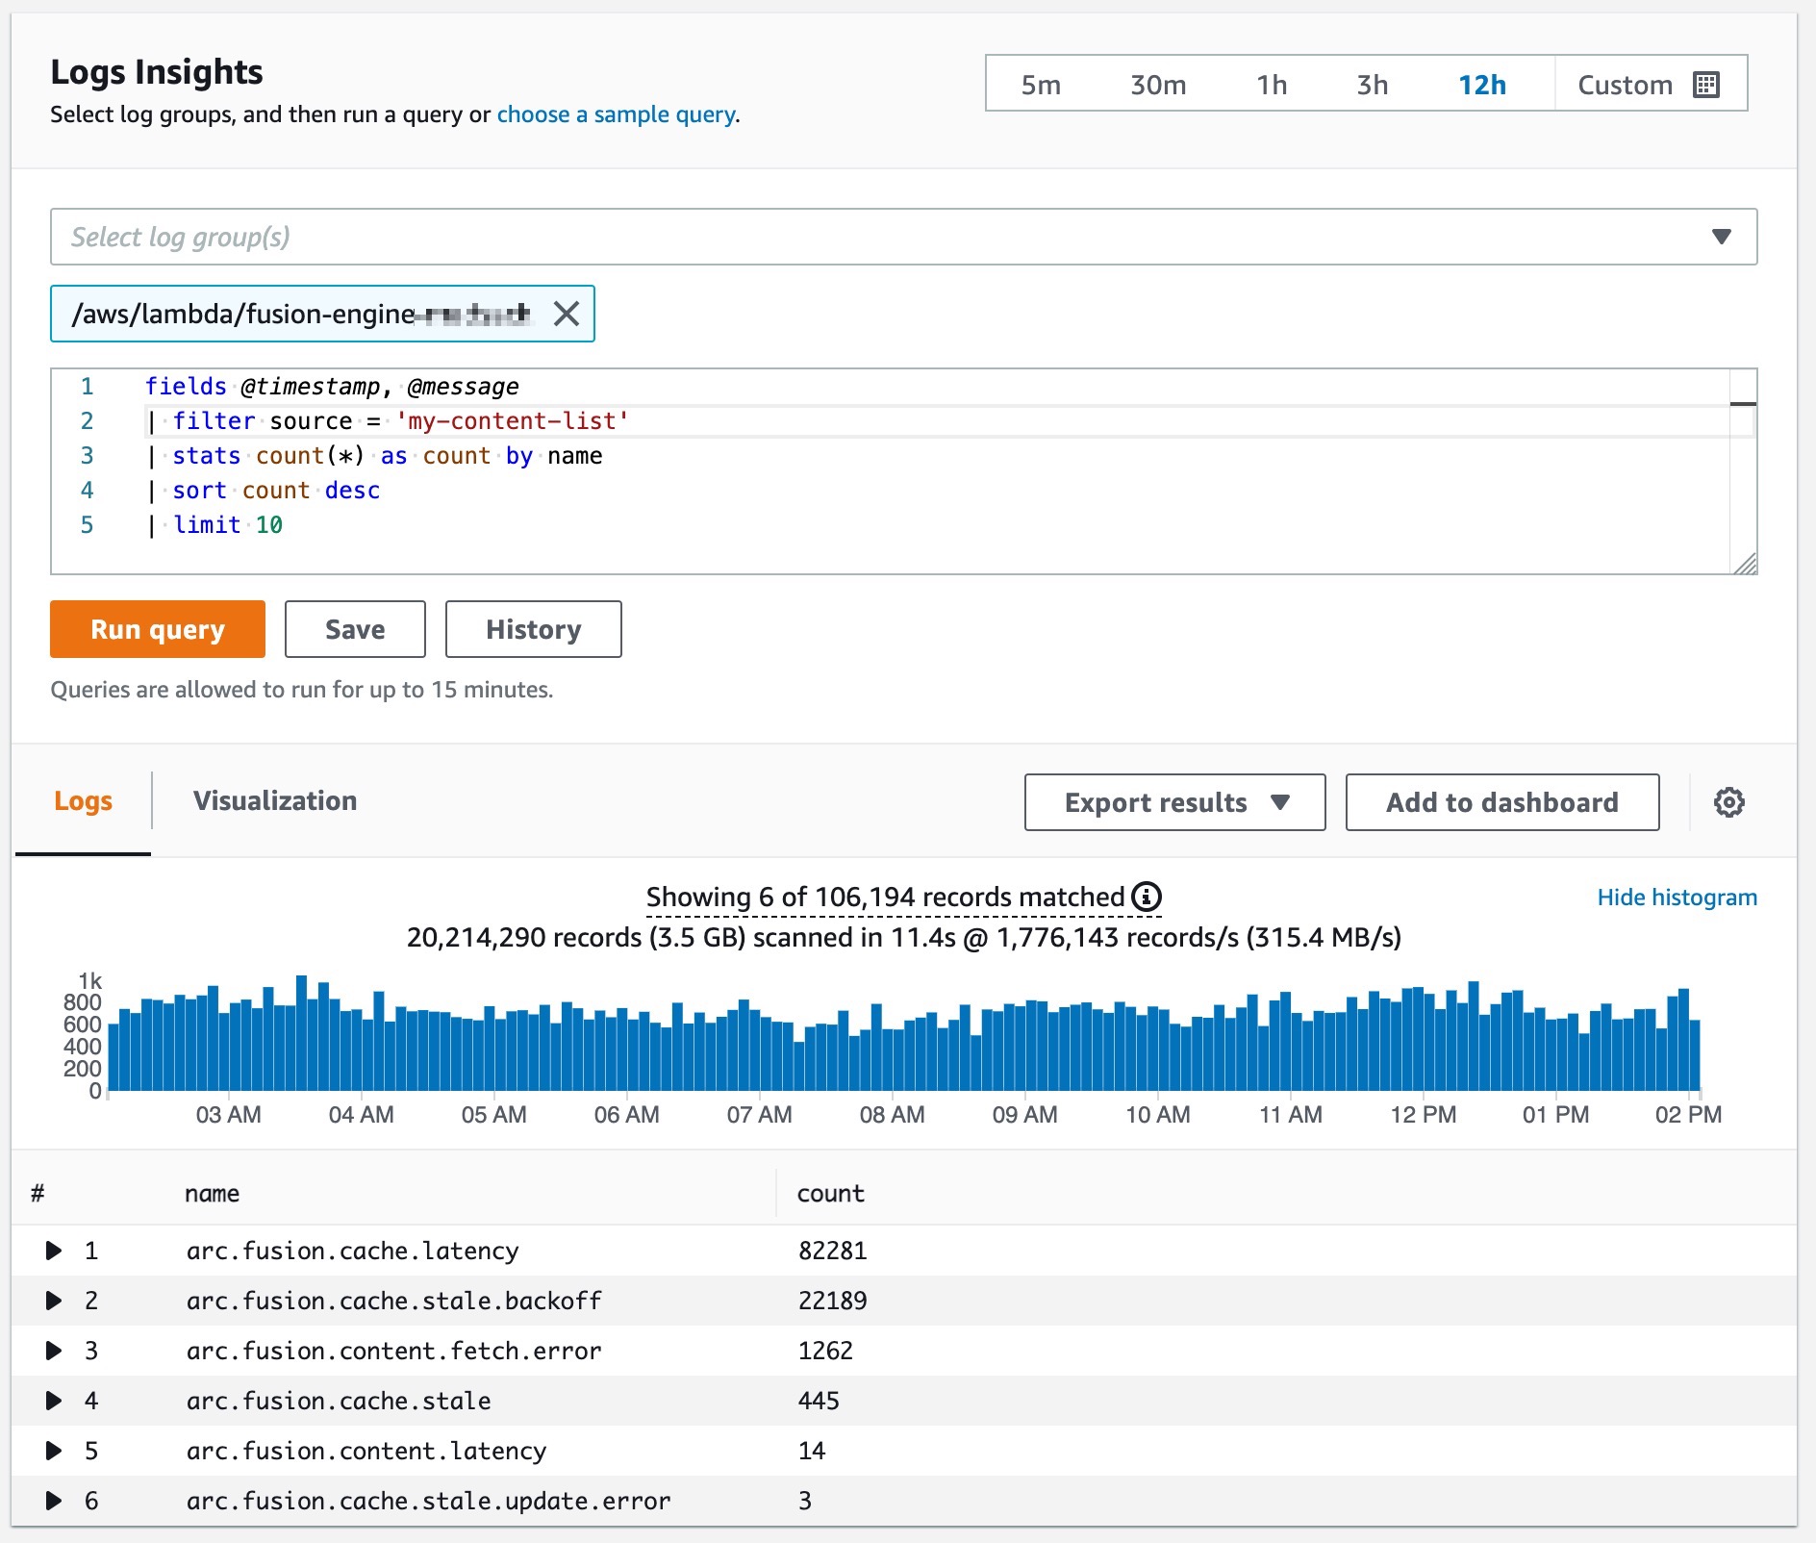Open the results settings gear
Image resolution: width=1816 pixels, height=1543 pixels.
tap(1728, 802)
